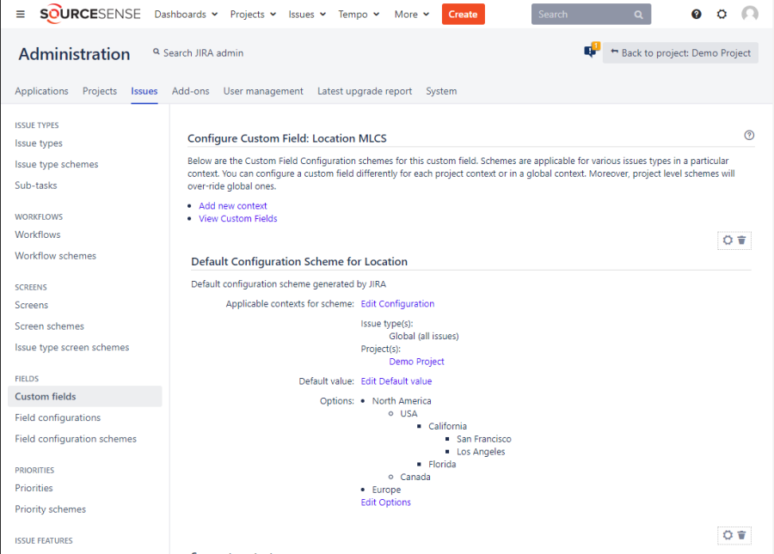Switch to Applications admin tab

[x=41, y=91]
